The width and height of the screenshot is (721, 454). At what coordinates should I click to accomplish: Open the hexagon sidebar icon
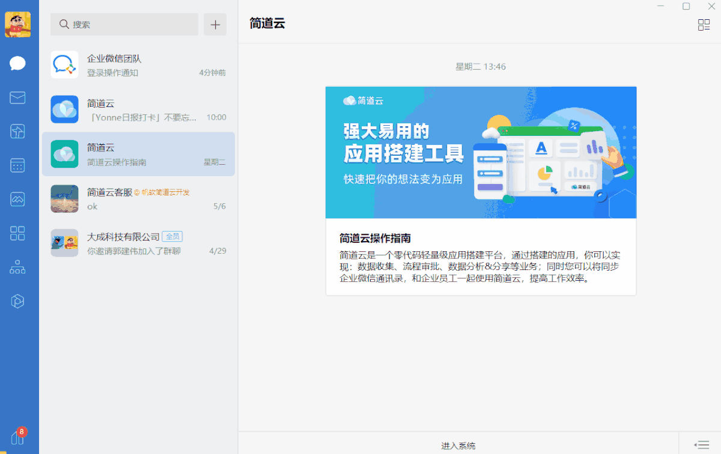[18, 301]
